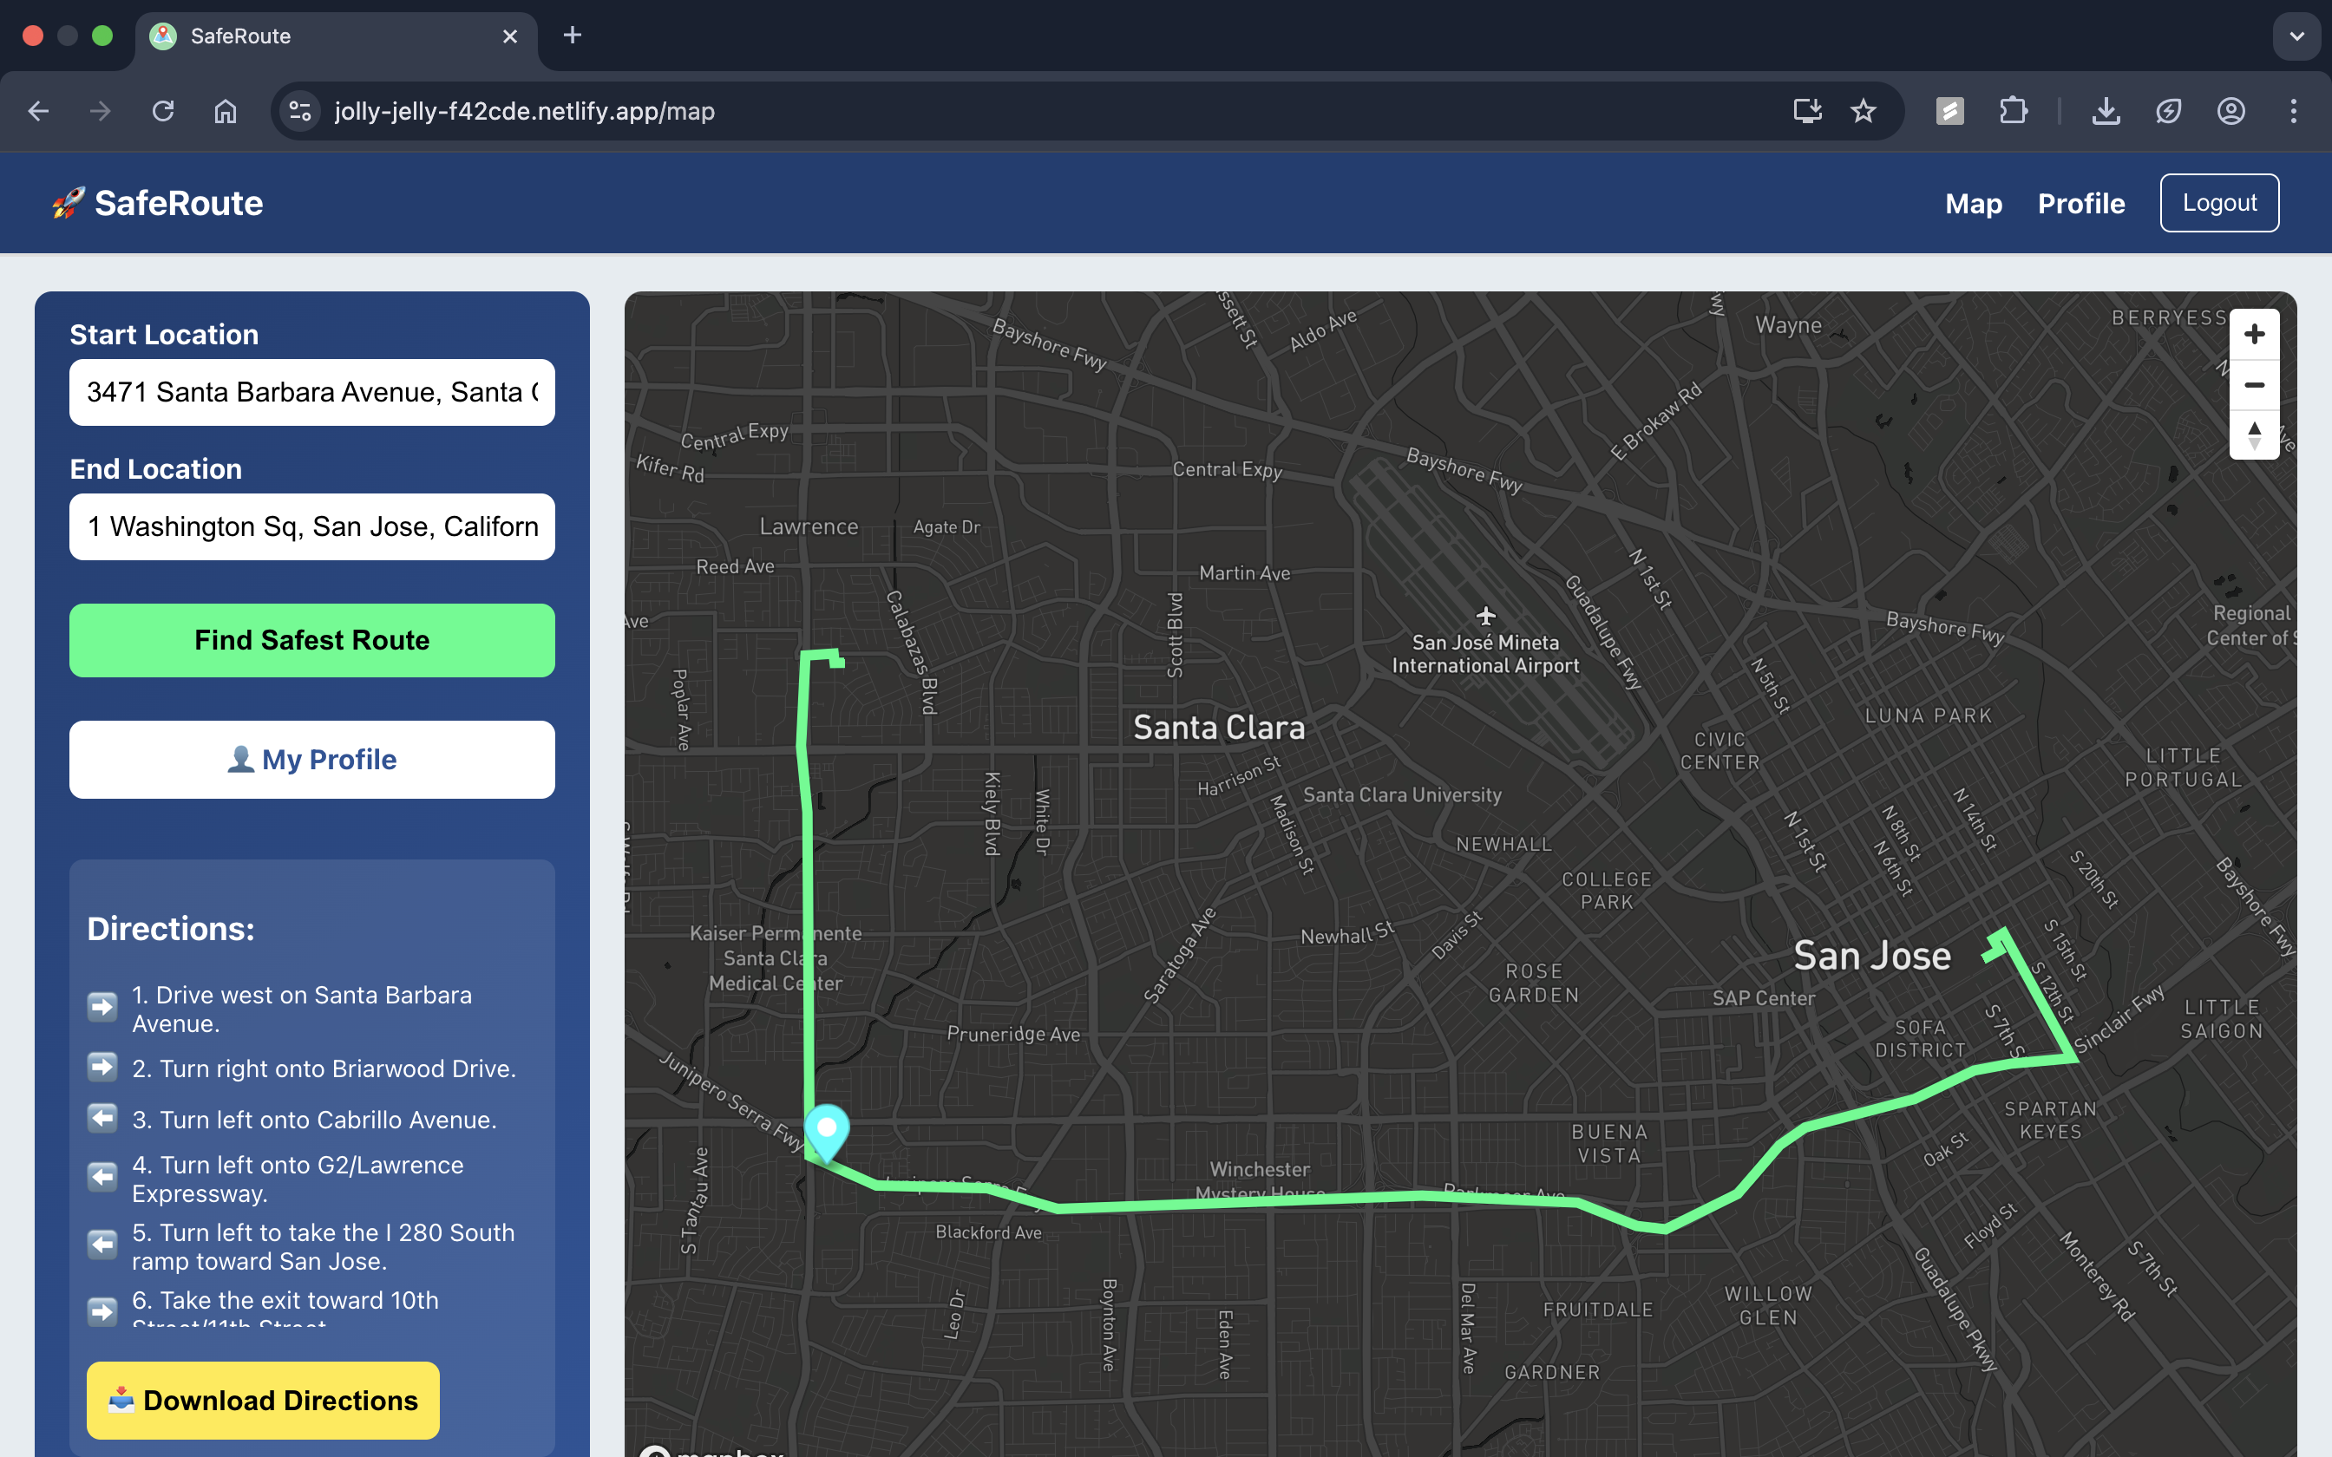Zoom out the map with minus button
Viewport: 2332px width, 1457px height.
pos(2253,385)
